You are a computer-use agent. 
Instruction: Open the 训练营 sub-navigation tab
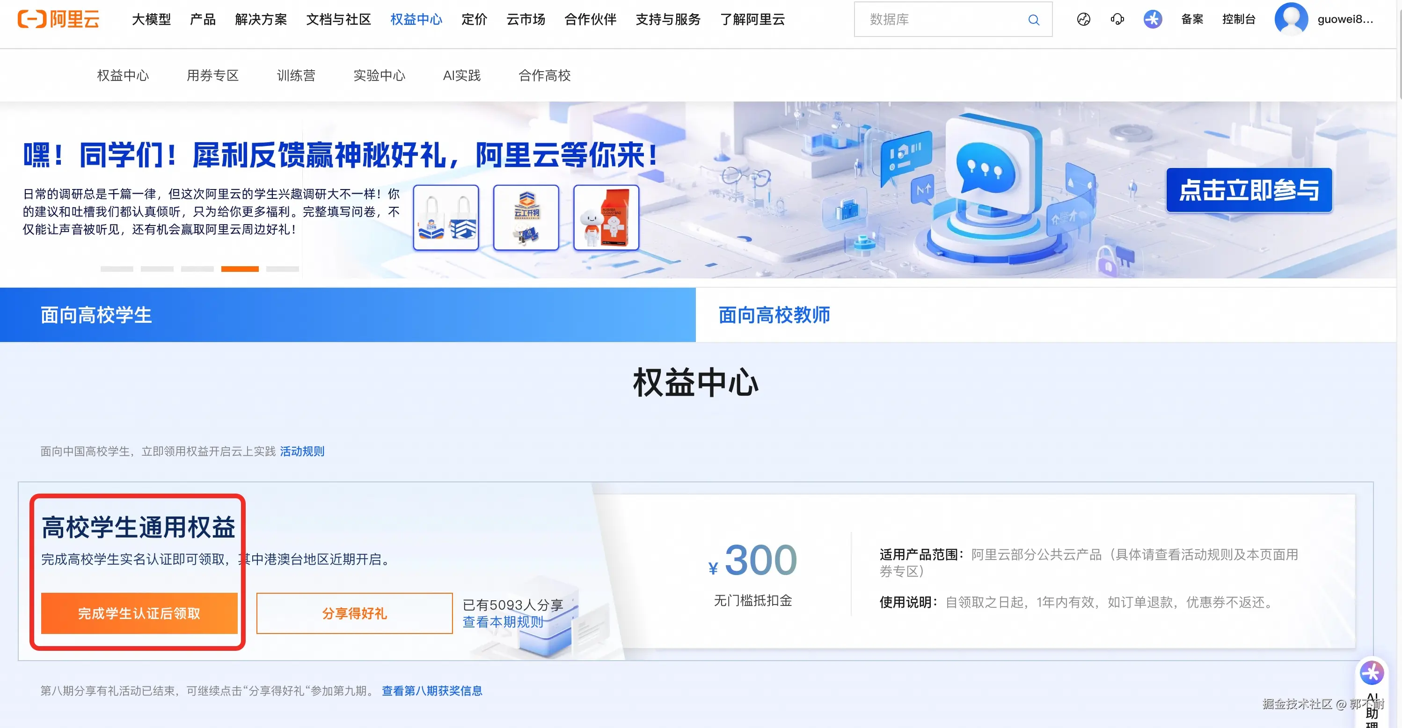pyautogui.click(x=296, y=76)
